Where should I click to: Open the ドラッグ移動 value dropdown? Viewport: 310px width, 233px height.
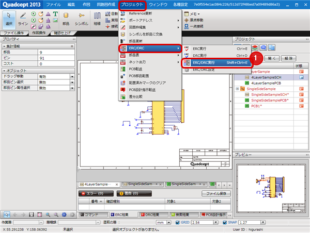[x=72, y=76]
